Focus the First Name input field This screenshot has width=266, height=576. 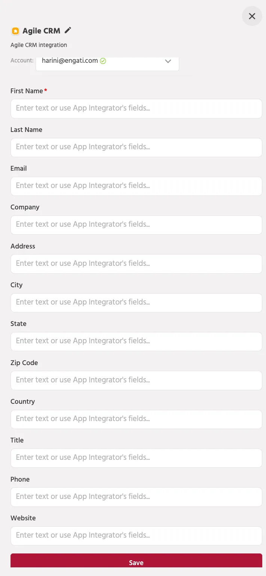click(136, 108)
